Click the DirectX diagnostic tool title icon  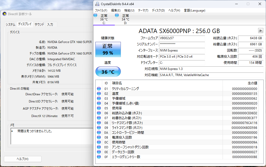click(5, 14)
